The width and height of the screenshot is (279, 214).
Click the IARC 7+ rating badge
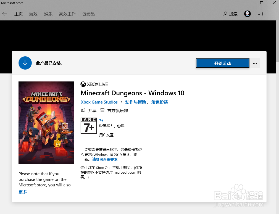[89, 126]
